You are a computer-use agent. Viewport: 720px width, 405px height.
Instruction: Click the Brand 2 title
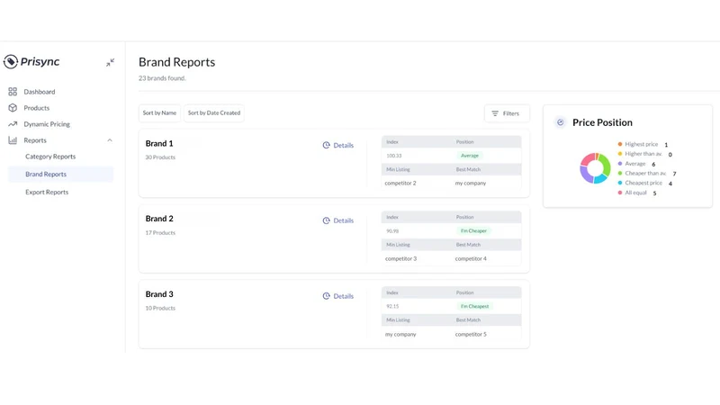[x=159, y=219]
